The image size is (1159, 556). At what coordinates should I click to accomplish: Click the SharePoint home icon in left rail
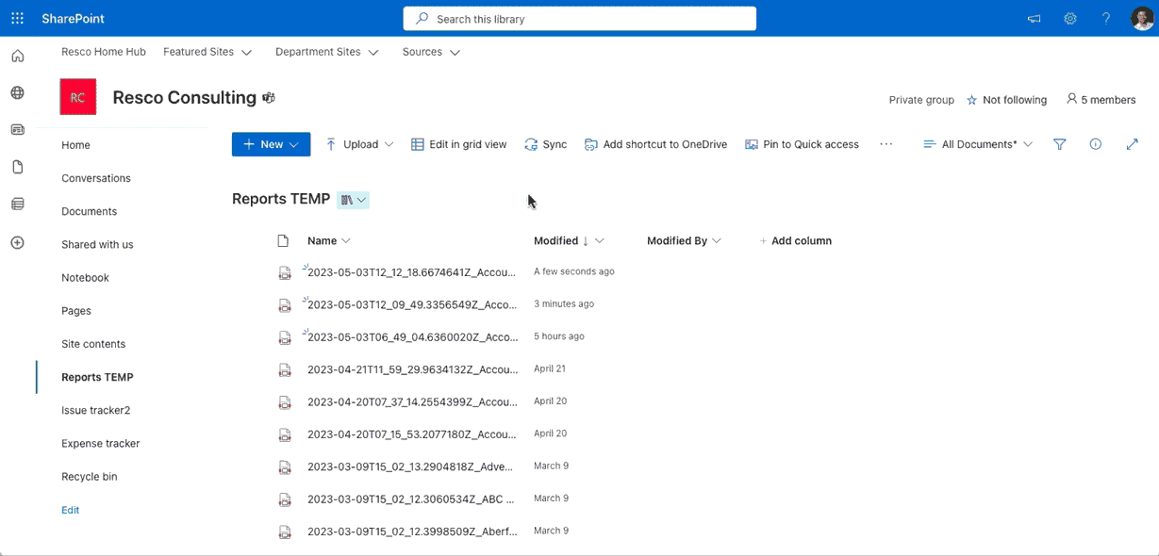[17, 57]
